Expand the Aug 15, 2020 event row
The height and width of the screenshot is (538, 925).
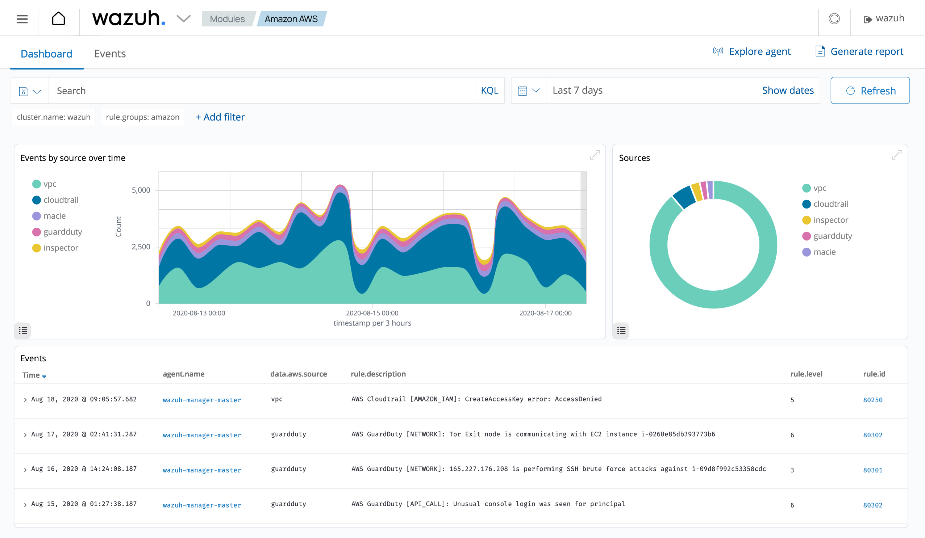click(x=25, y=505)
